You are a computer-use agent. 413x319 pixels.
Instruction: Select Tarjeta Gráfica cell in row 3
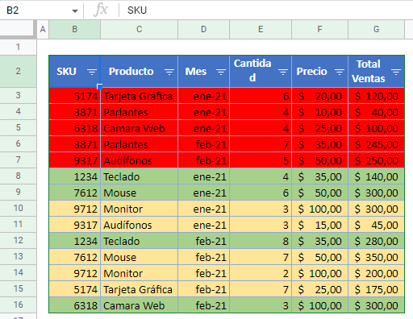139,96
